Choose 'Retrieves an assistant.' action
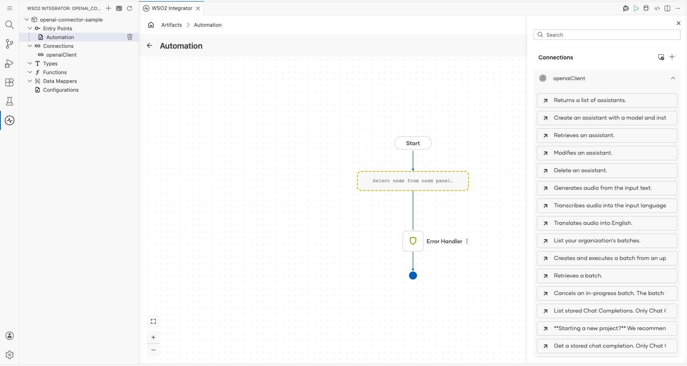The width and height of the screenshot is (687, 366). (x=607, y=136)
